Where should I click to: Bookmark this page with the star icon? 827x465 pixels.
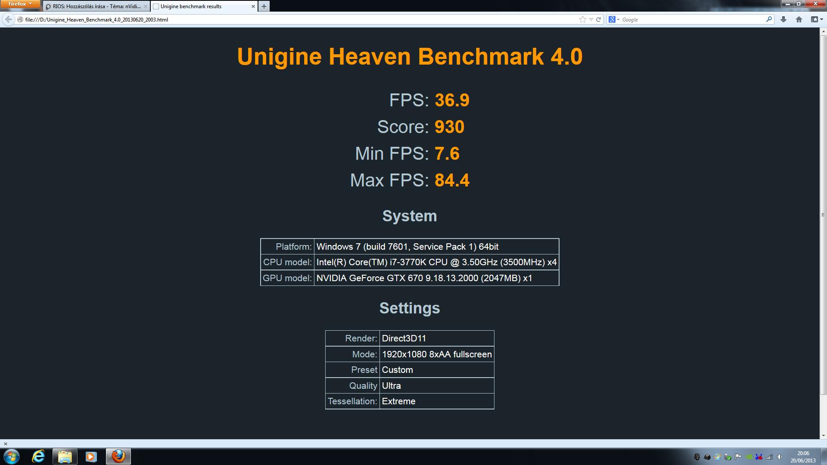coord(583,19)
